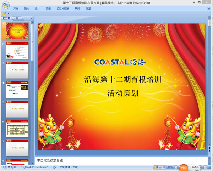Click the main editor scrollbar up arrow

point(209,18)
